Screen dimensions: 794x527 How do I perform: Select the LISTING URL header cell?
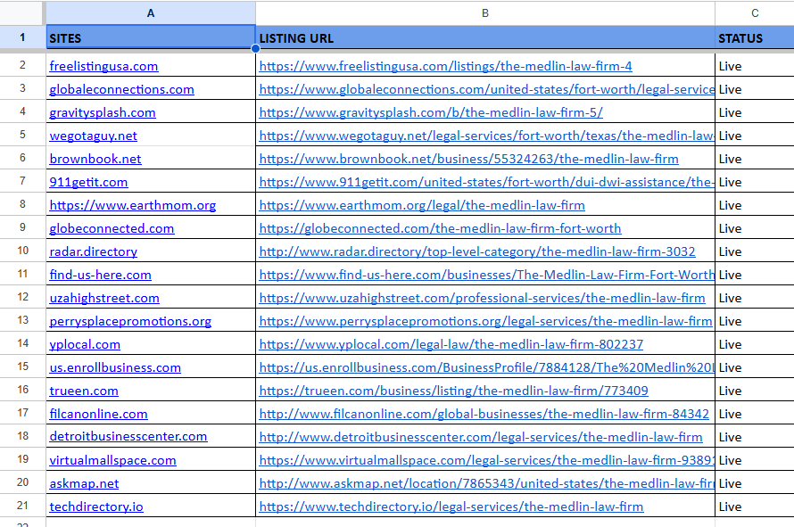(485, 38)
